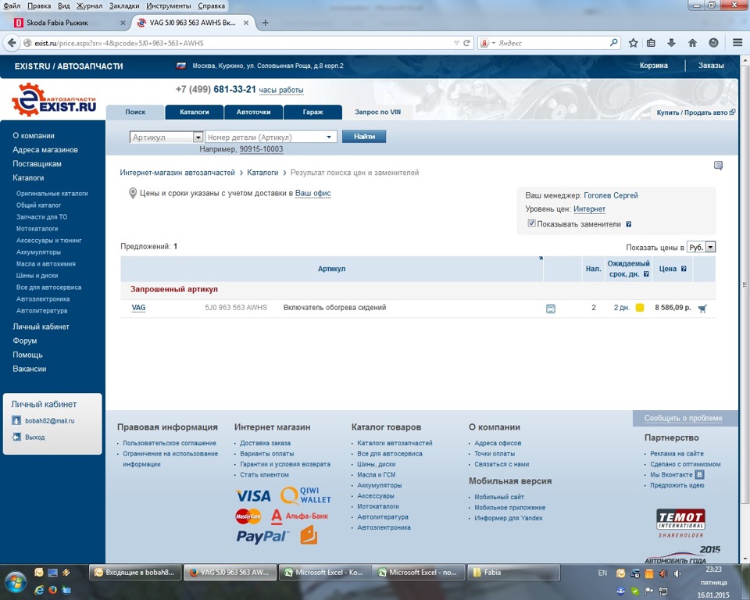750x600 pixels.
Task: Expand the part number history dropdown arrow
Action: pyautogui.click(x=329, y=137)
